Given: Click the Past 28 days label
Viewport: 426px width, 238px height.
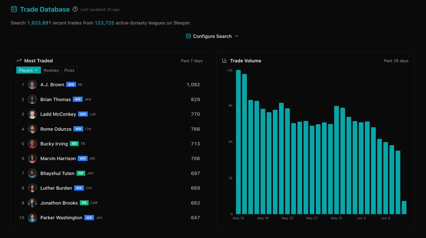Looking at the screenshot, I should pyautogui.click(x=396, y=61).
